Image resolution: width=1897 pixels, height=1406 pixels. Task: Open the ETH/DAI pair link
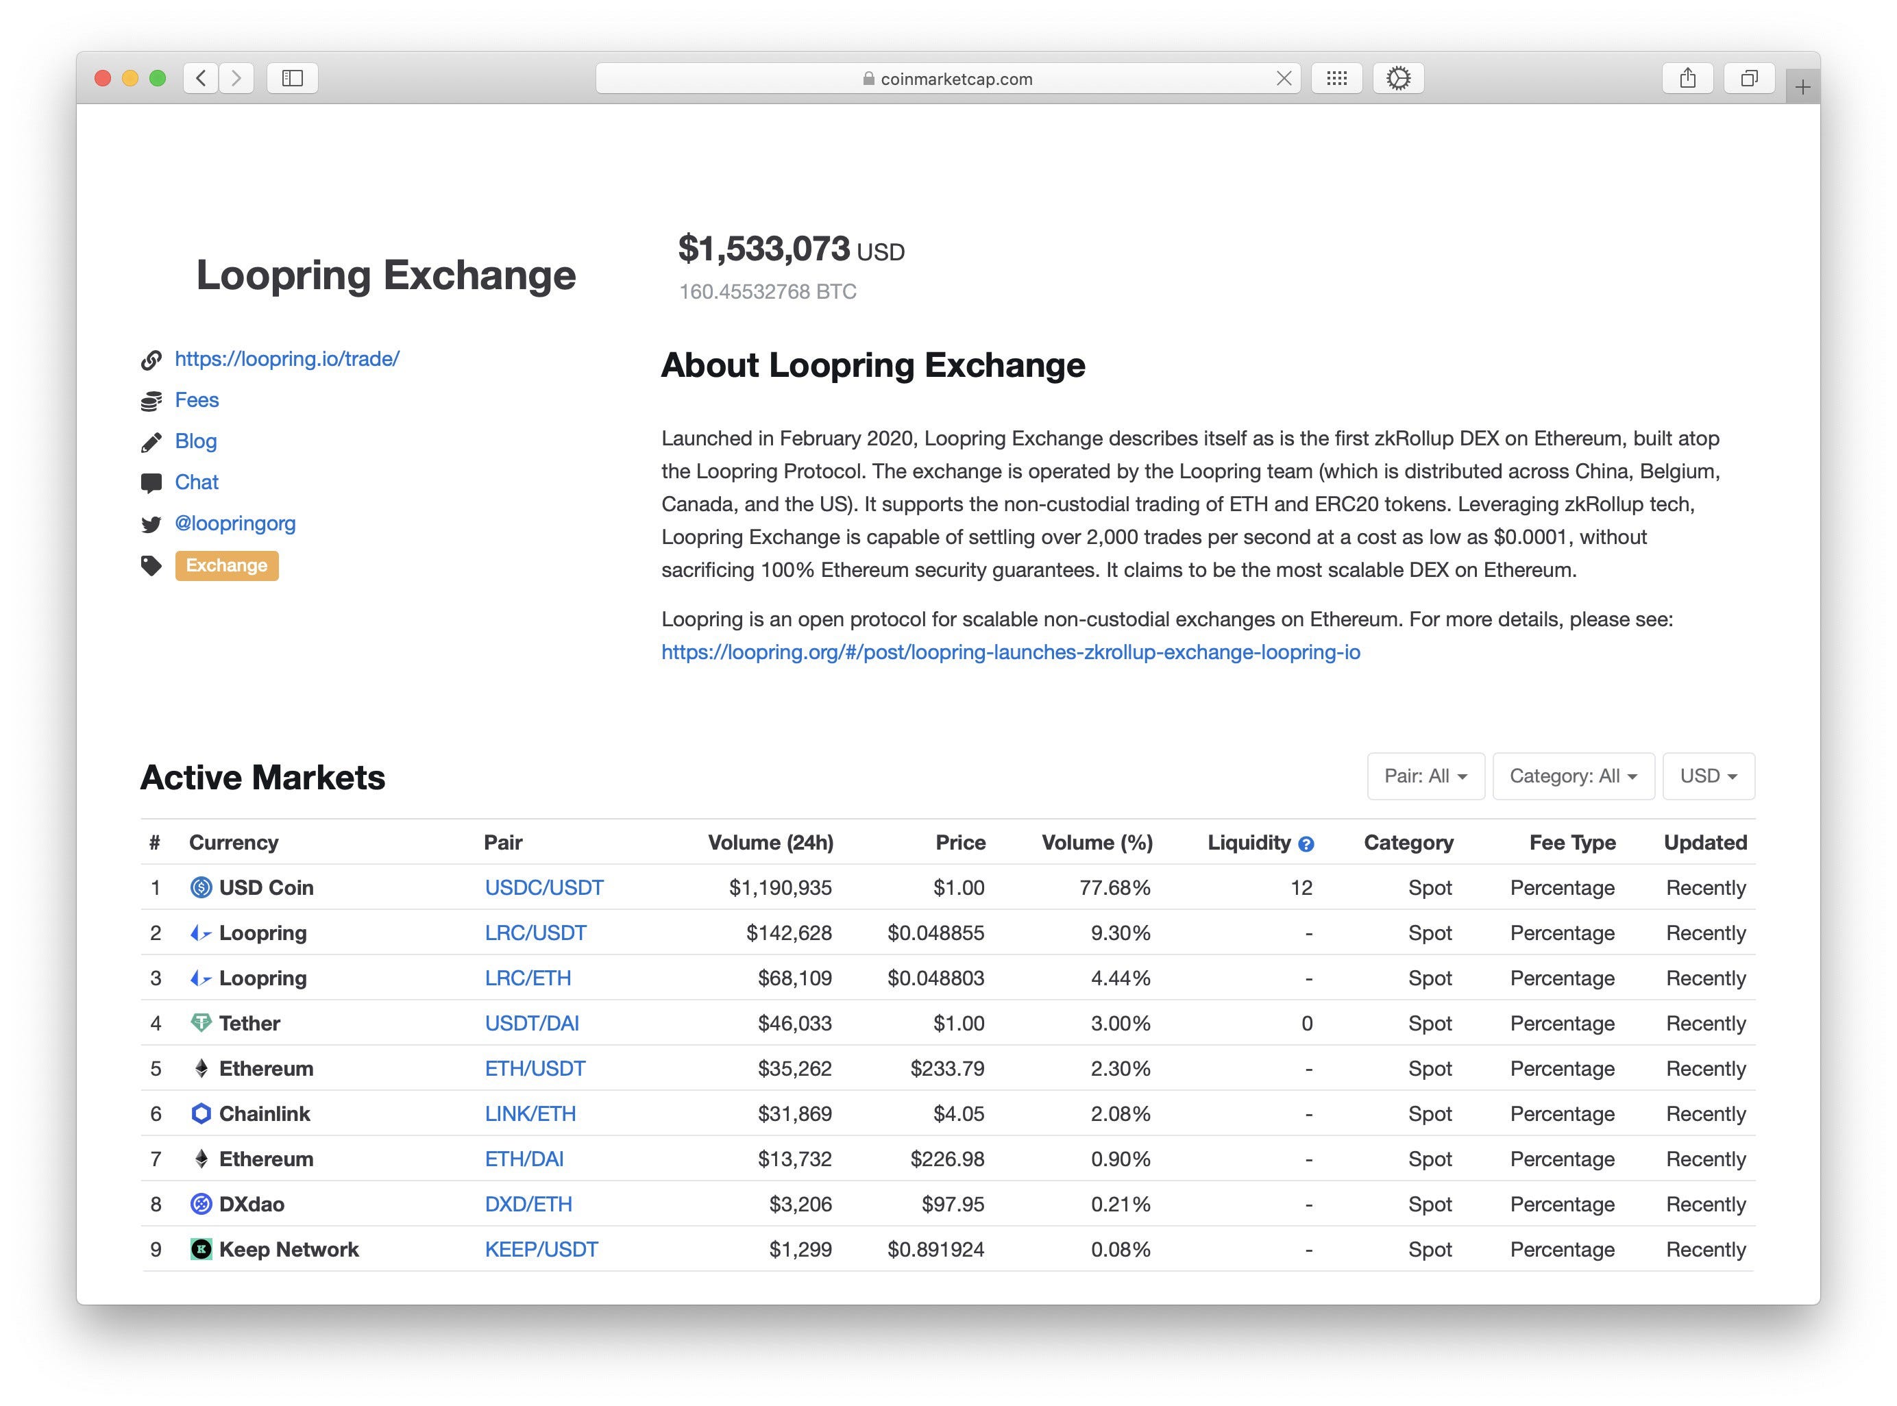(524, 1159)
